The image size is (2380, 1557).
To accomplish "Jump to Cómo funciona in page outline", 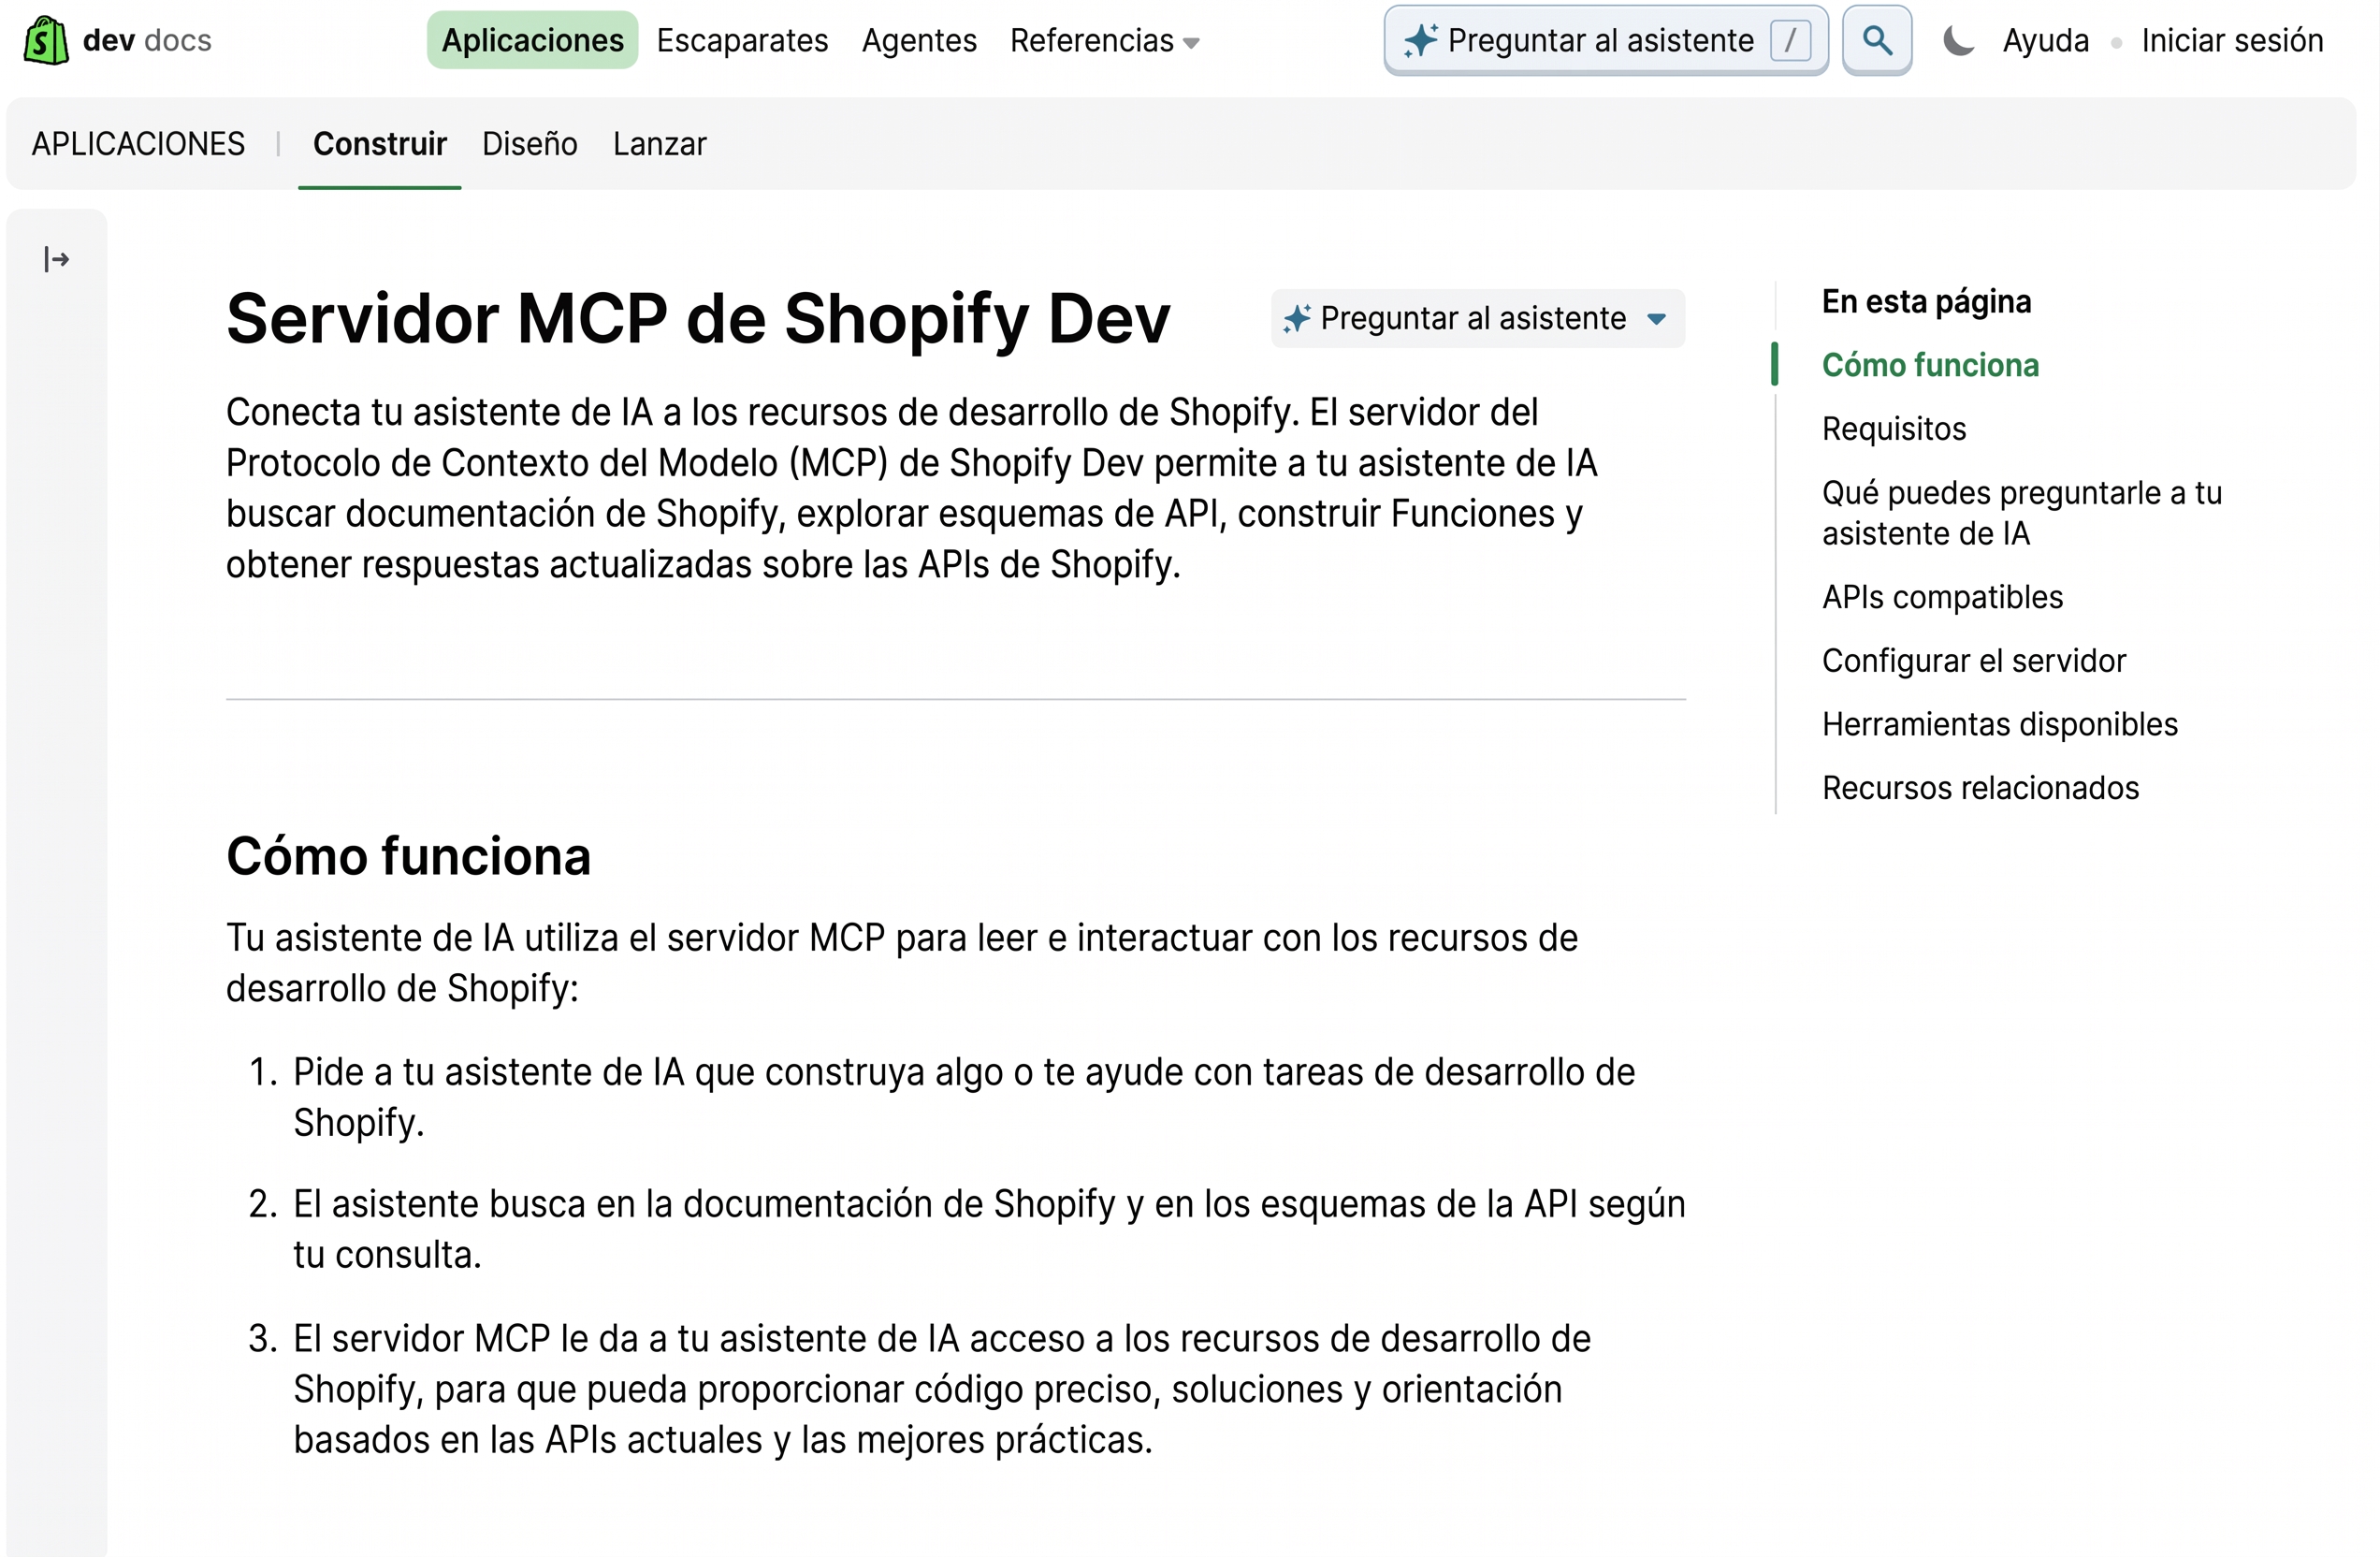I will (x=1930, y=365).
